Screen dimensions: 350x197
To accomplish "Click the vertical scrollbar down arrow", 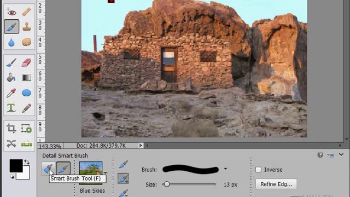I will click(347, 139).
